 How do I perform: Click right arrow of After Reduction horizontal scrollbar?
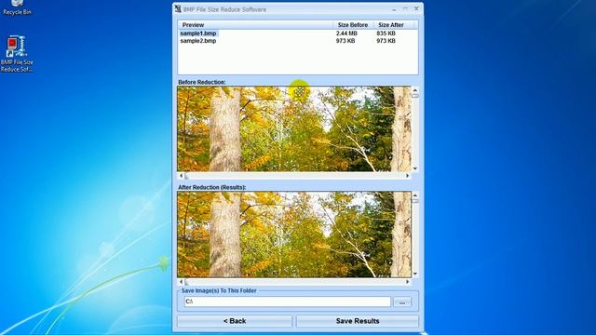pyautogui.click(x=408, y=282)
